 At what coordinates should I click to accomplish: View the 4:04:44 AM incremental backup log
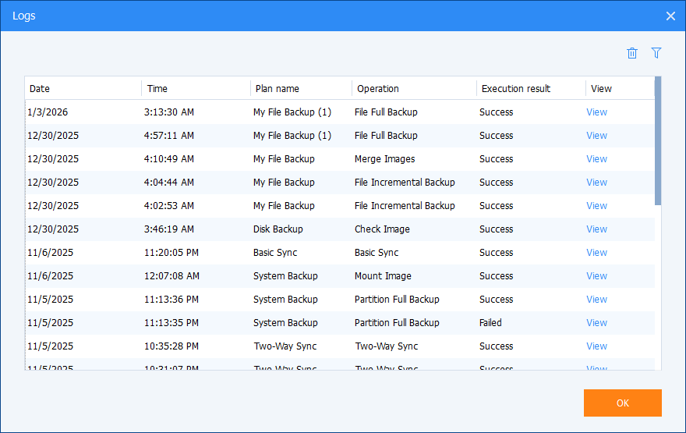pyautogui.click(x=596, y=183)
